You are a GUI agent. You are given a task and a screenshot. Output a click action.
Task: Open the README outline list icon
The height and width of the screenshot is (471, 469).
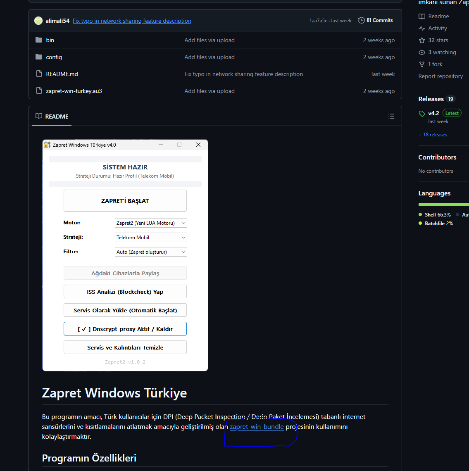pyautogui.click(x=391, y=116)
